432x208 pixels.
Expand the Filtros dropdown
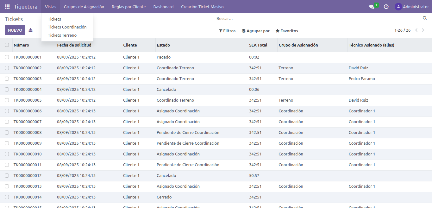coord(227,31)
